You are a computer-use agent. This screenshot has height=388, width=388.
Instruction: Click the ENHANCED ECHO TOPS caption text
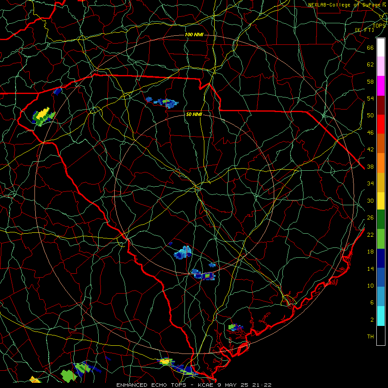click(x=151, y=385)
